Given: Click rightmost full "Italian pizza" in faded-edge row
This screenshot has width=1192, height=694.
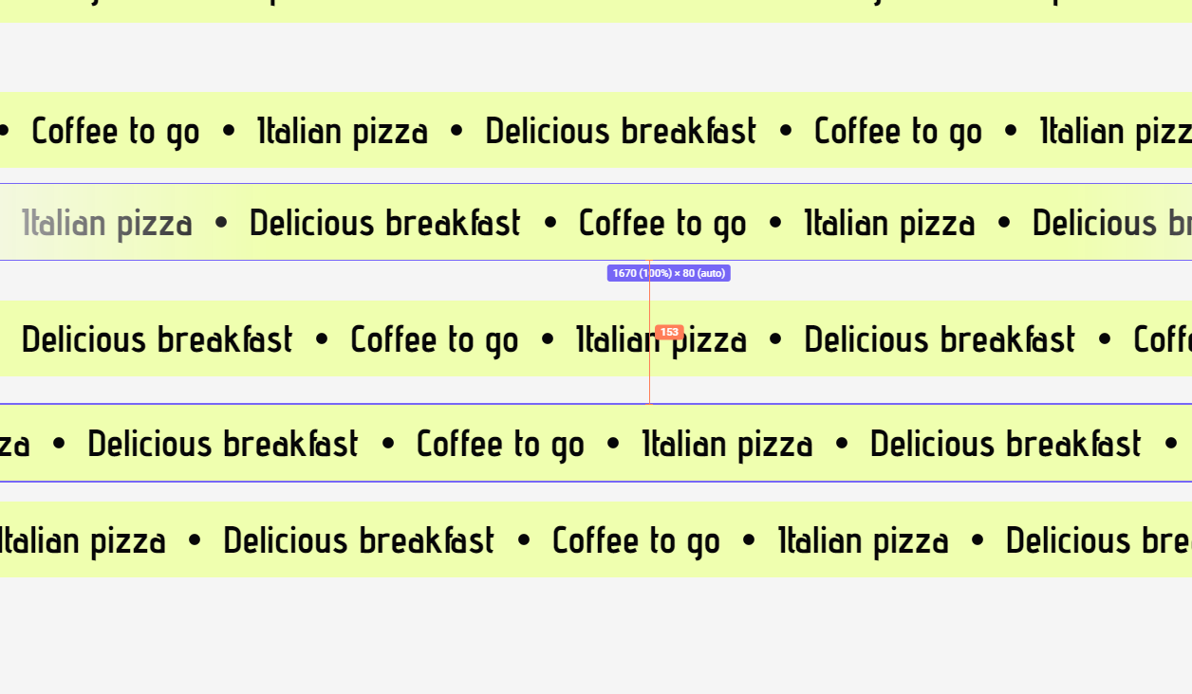Looking at the screenshot, I should [889, 224].
